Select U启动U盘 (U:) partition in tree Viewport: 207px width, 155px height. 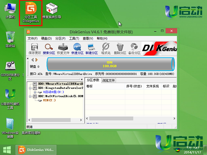tap(53, 92)
